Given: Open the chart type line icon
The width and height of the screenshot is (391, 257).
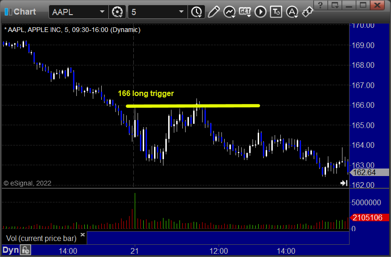Looking at the screenshot, I should coord(229,12).
